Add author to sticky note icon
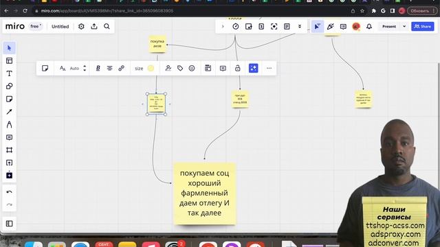Image resolution: width=440 pixels, height=247 pixels. click(168, 69)
